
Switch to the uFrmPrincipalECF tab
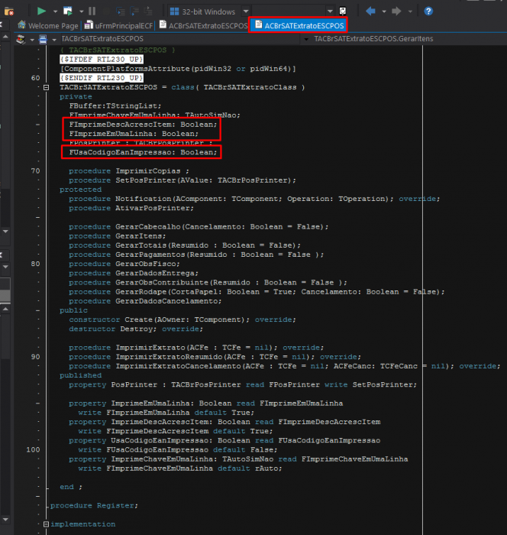point(119,25)
